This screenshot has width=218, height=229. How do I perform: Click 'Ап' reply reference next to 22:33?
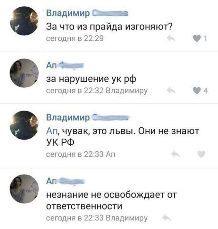tap(110, 154)
